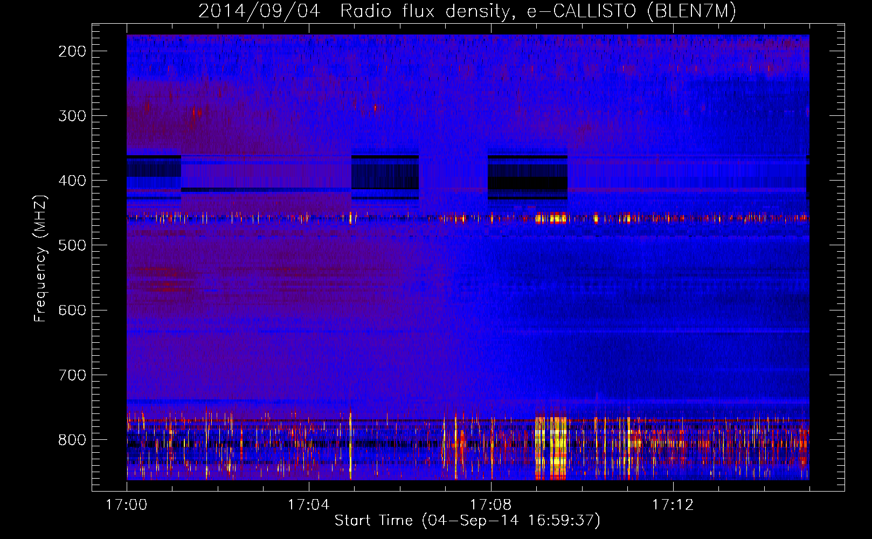
Task: Click the plot title '2014/09/04 Radio flux density'
Action: (x=467, y=11)
